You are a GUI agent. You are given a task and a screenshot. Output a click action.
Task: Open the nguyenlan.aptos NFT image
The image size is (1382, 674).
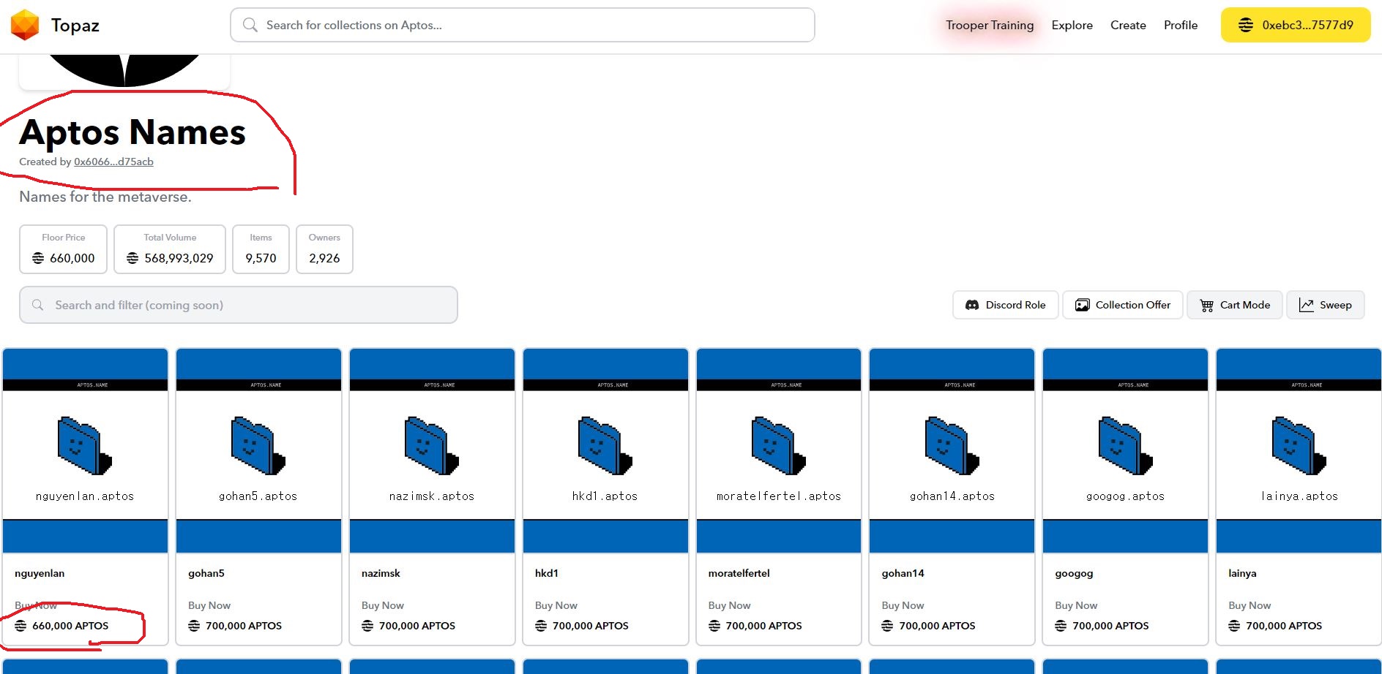click(x=86, y=451)
